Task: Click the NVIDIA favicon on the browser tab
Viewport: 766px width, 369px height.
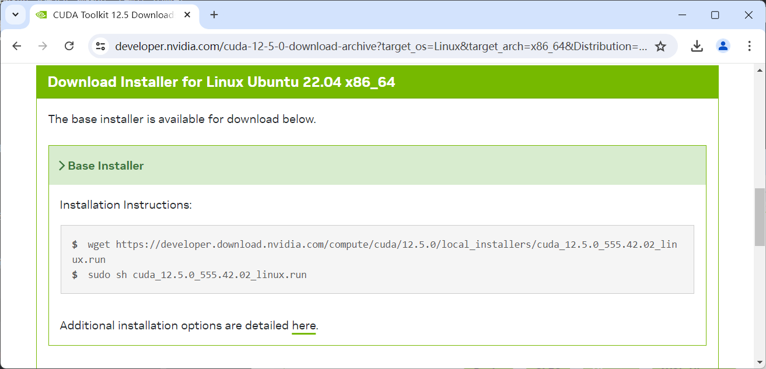Action: (41, 15)
